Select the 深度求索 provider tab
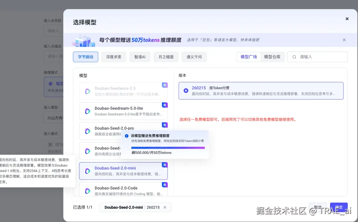 [x=113, y=57]
